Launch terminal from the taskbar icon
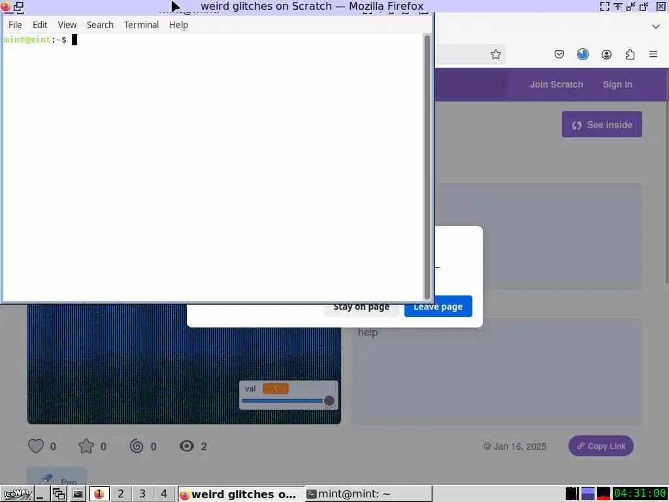The image size is (669, 502). coord(77,494)
